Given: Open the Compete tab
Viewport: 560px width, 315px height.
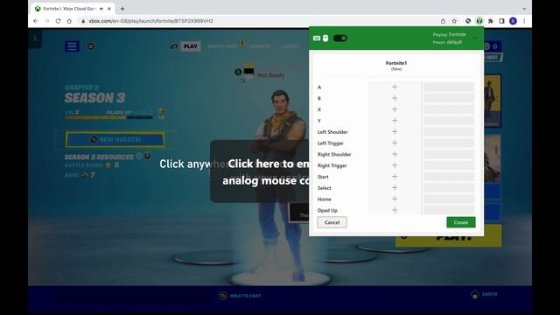Looking at the screenshot, I should pyautogui.click(x=260, y=46).
